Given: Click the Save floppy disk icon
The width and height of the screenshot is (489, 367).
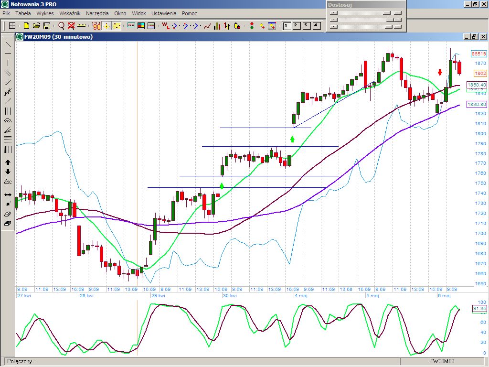Looking at the screenshot, I should click(47, 26).
